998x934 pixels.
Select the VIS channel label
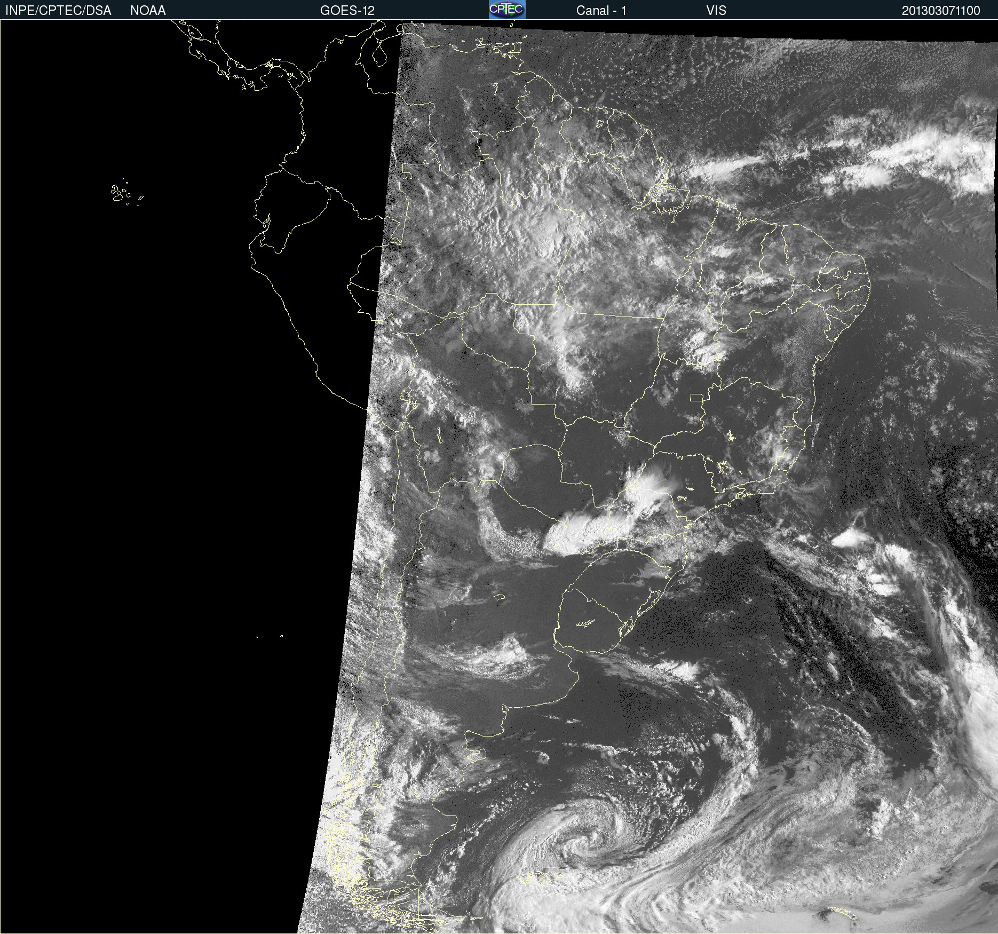[x=716, y=11]
